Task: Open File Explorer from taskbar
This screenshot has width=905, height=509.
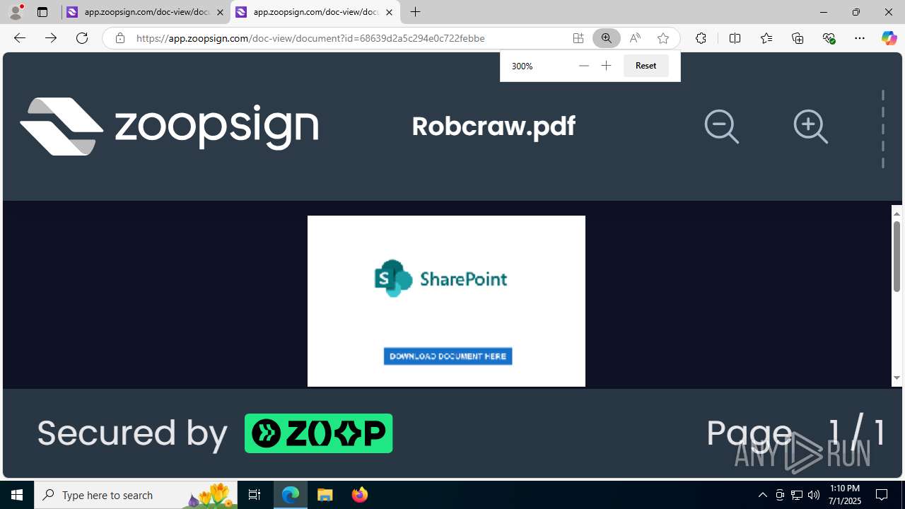Action: tap(325, 495)
